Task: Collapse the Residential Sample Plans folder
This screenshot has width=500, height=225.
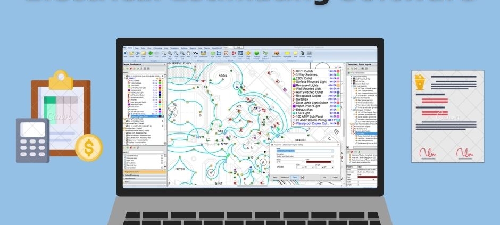Action: [x=124, y=131]
